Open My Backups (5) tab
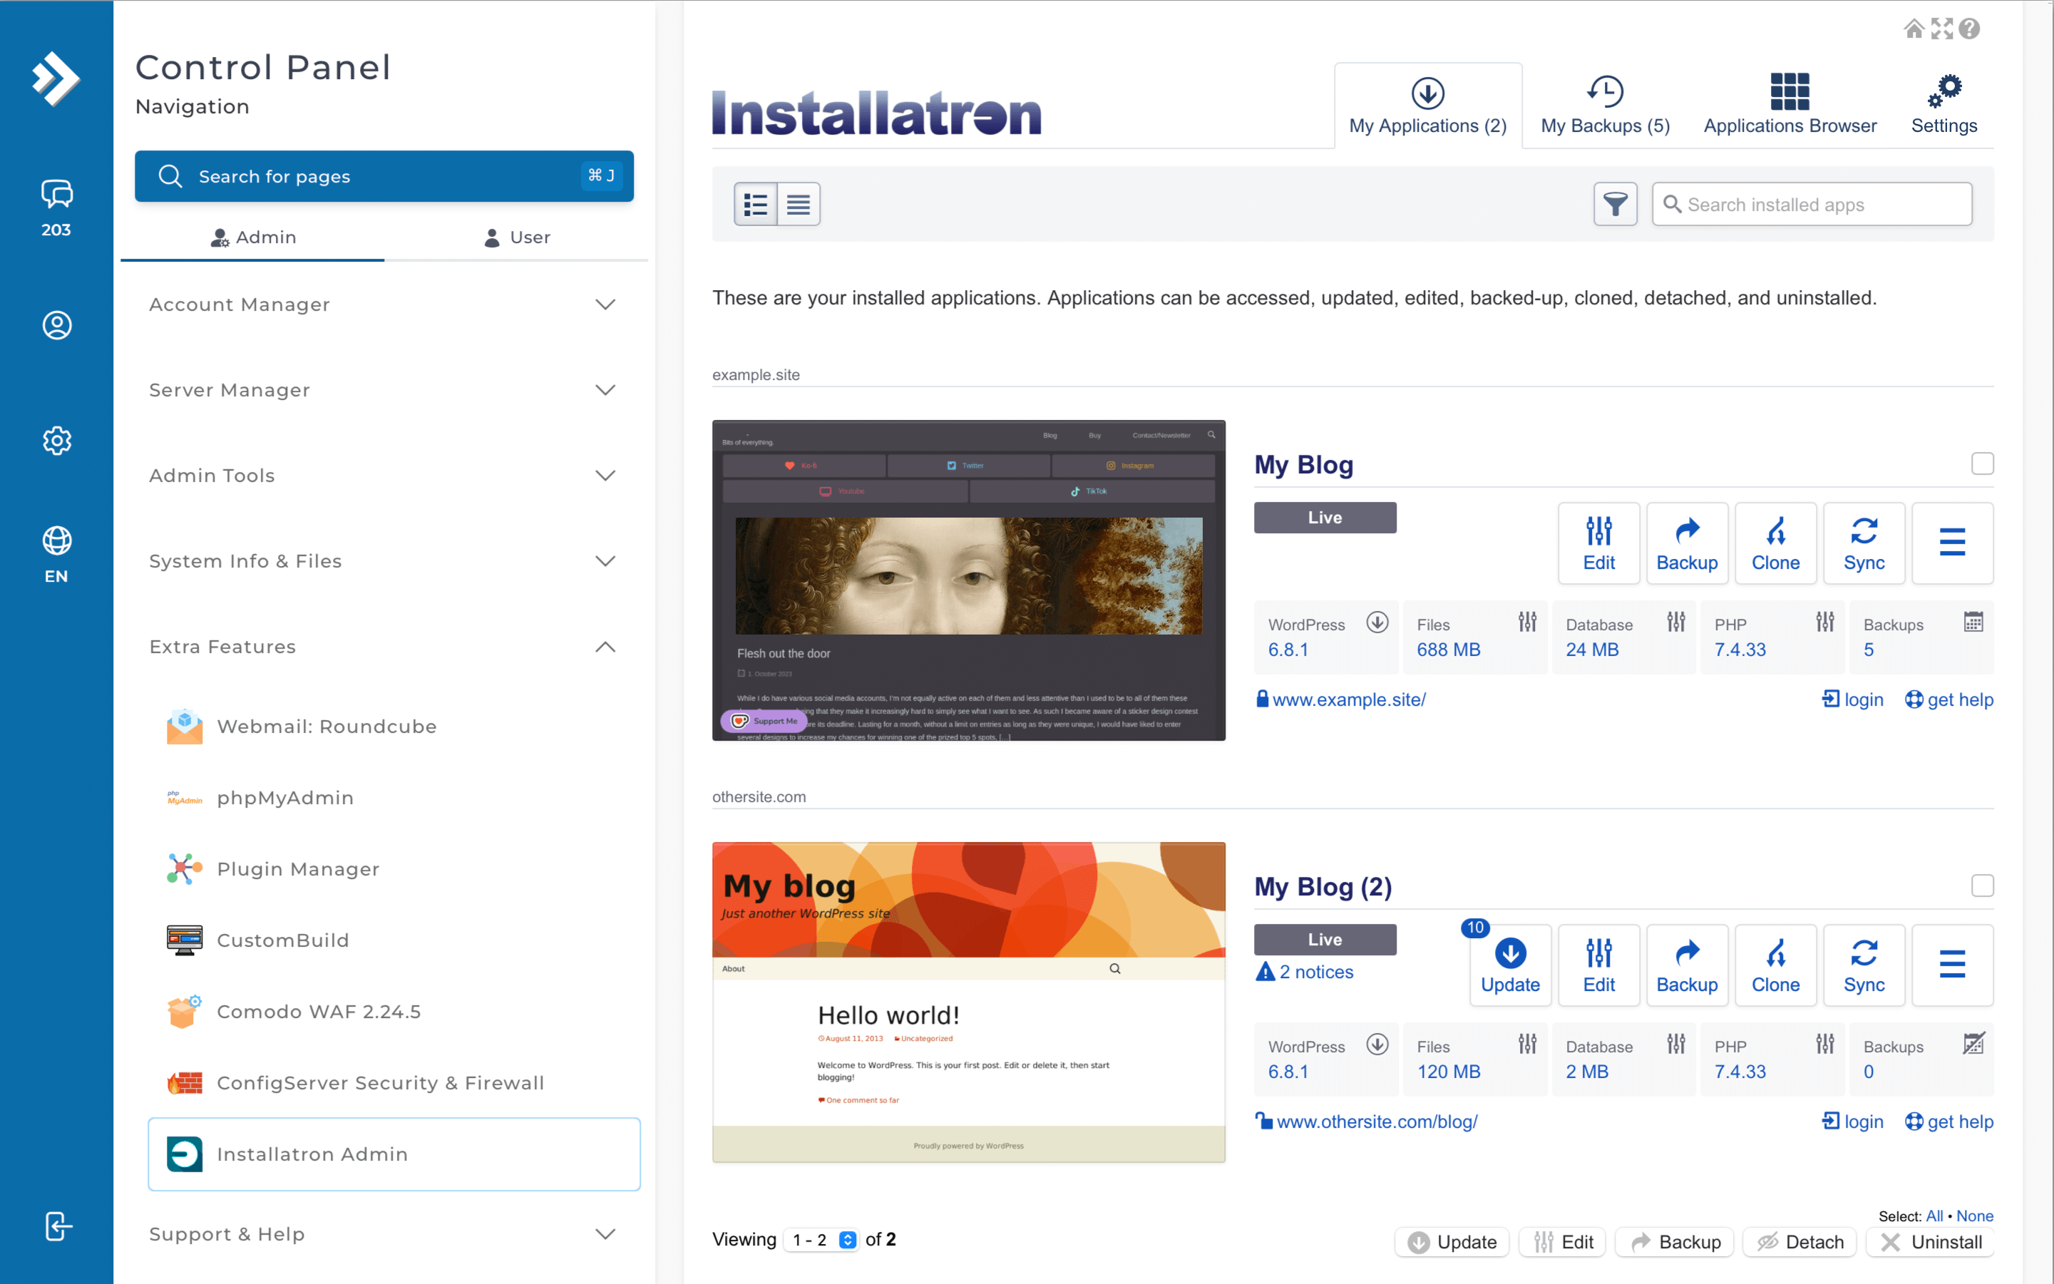The width and height of the screenshot is (2054, 1284). 1605,106
